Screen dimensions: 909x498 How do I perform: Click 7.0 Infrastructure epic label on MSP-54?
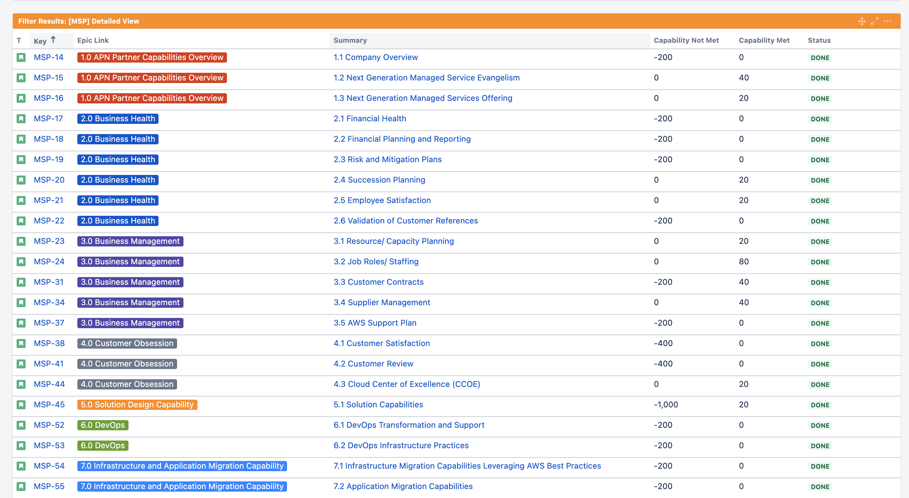click(x=182, y=466)
